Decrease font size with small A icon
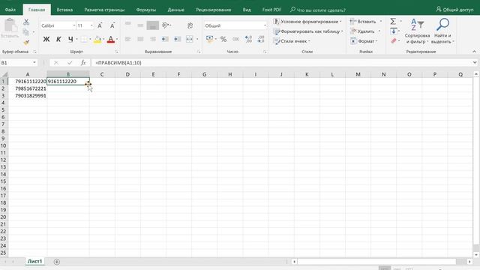 [x=112, y=25]
